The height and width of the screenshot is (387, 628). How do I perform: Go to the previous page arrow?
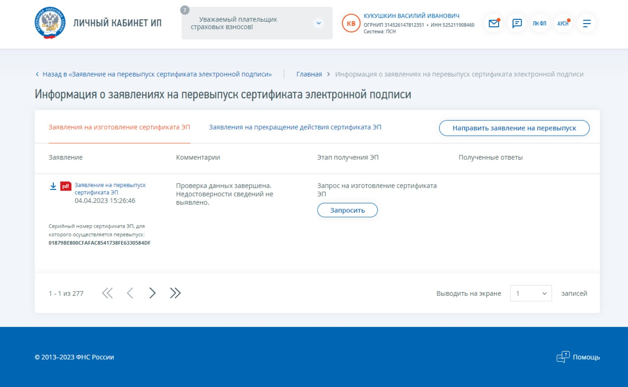tap(130, 293)
